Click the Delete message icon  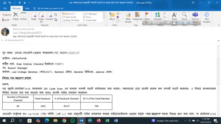[15, 16]
